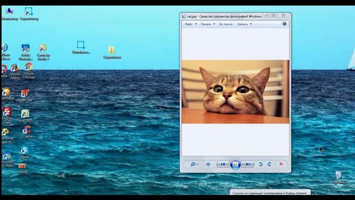Start the slideshow with the center round button
Image resolution: width=355 pixels, height=200 pixels.
tap(235, 164)
